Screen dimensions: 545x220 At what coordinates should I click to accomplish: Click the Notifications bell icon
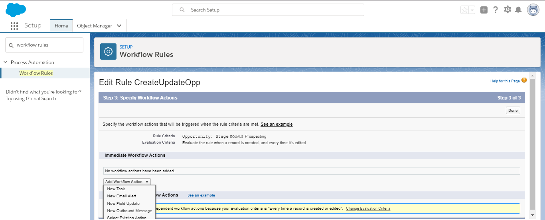point(518,10)
